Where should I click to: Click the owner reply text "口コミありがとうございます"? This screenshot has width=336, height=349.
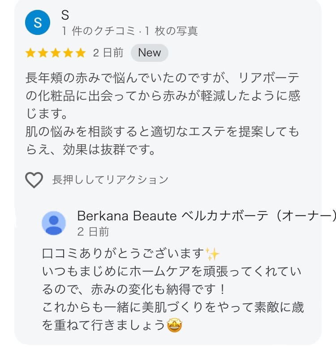tap(123, 254)
